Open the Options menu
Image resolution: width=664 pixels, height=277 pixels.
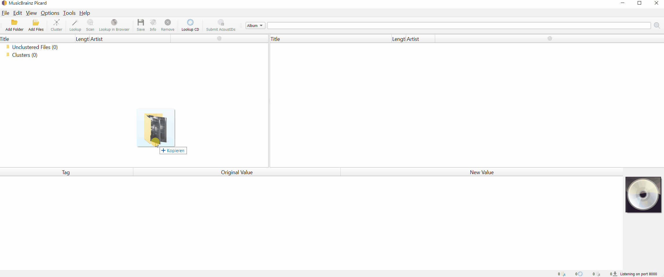click(50, 13)
